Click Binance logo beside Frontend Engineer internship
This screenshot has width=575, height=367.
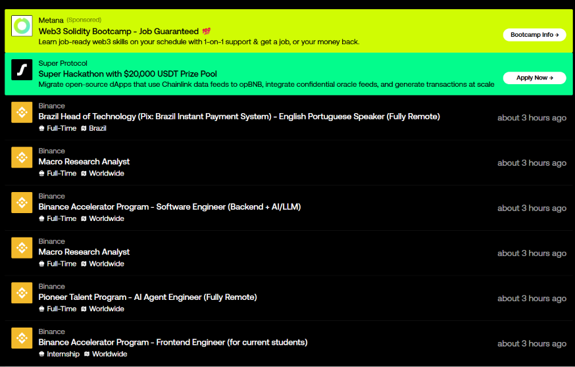pos(22,338)
